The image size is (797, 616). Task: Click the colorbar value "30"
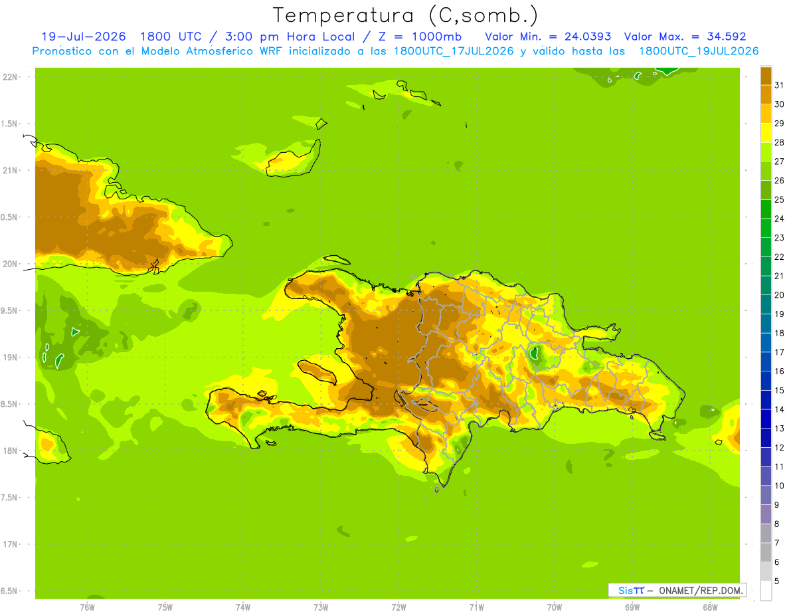click(x=780, y=104)
